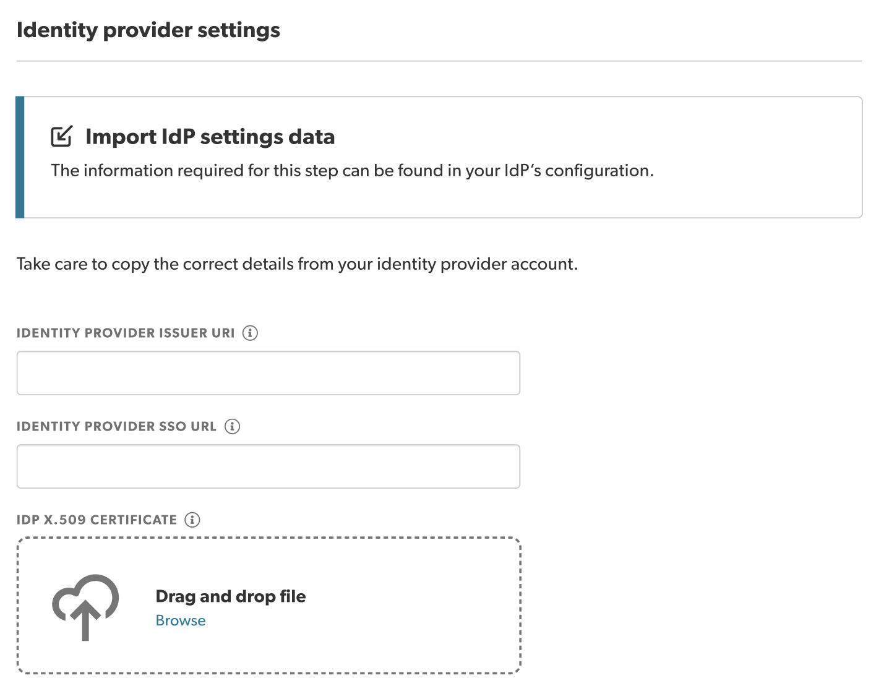The image size is (876, 699).
Task: Click info icon beside SSO URL label
Action: pos(232,426)
